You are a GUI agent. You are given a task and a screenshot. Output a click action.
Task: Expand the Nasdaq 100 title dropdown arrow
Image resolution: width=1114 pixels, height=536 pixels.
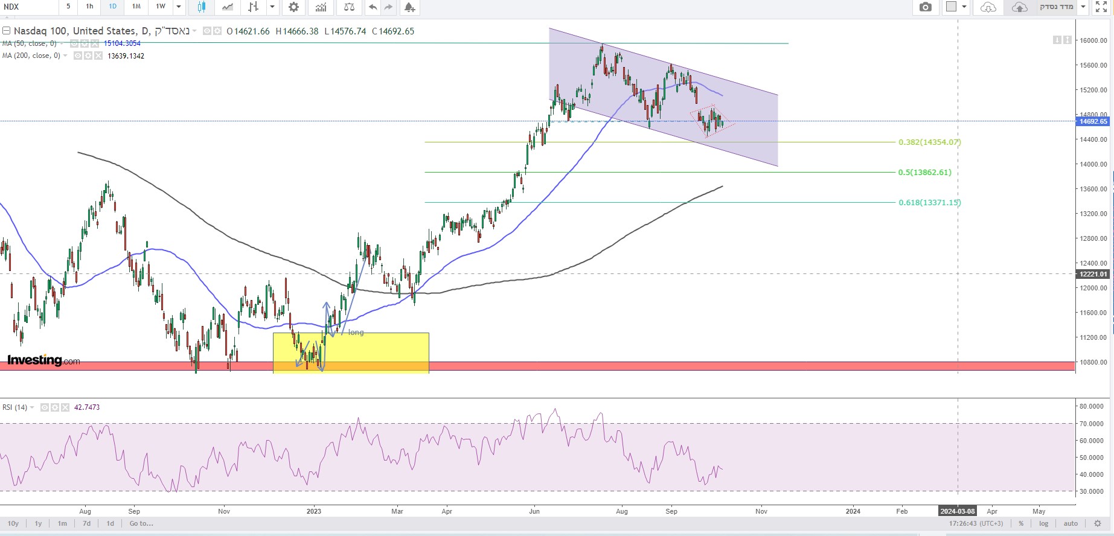coord(194,31)
